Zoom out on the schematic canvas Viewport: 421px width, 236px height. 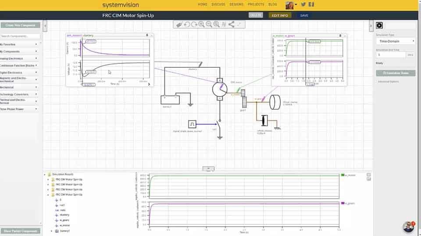point(209,24)
